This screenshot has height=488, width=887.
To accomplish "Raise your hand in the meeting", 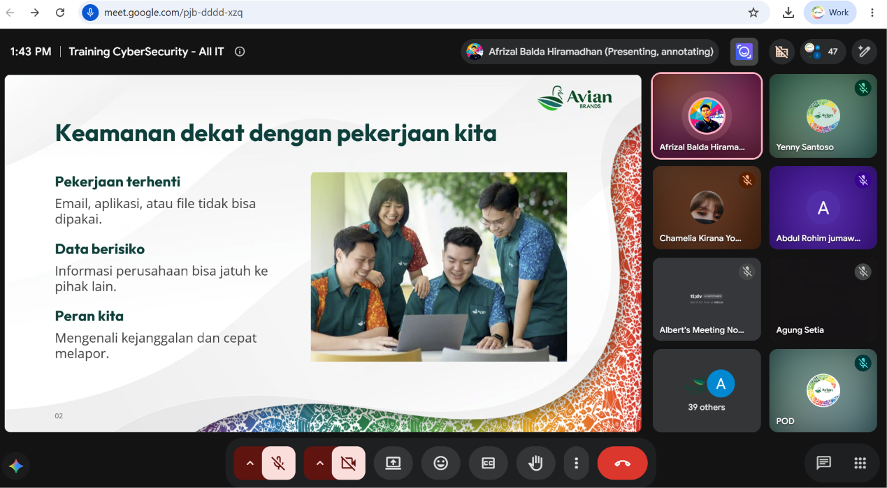I will point(535,463).
